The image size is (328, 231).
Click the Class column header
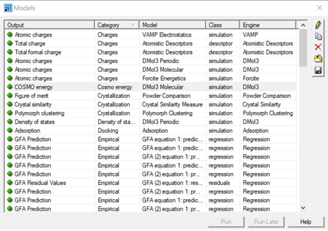223,25
